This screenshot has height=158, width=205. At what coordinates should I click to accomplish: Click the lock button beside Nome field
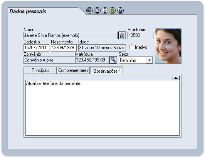[x=122, y=35]
